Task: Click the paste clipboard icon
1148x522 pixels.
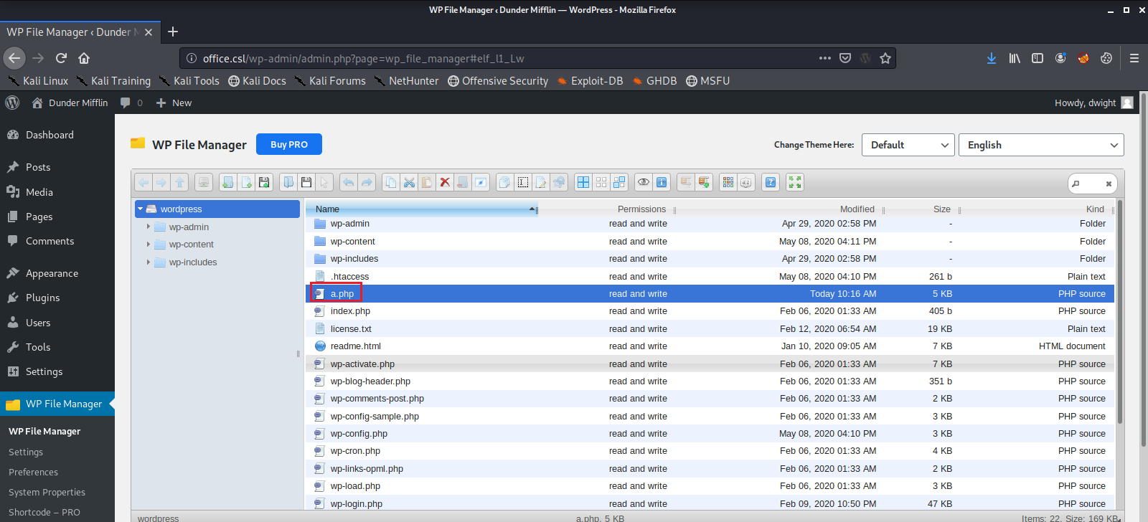Action: point(427,182)
